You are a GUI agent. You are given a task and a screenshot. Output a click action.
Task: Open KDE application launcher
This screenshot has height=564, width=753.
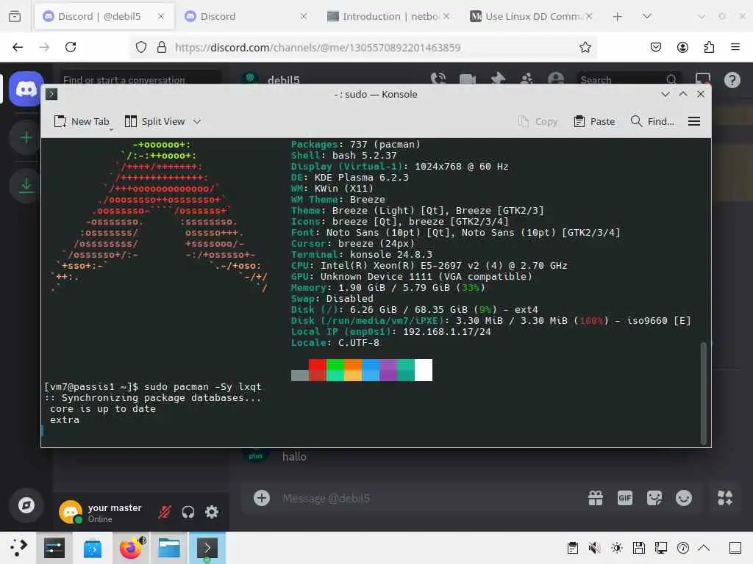point(18,548)
